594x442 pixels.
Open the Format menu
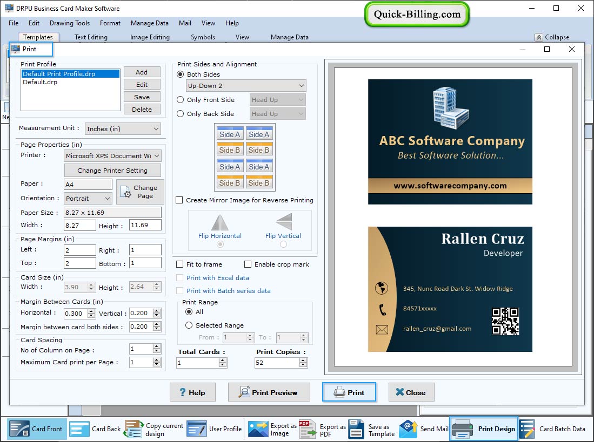click(x=110, y=23)
